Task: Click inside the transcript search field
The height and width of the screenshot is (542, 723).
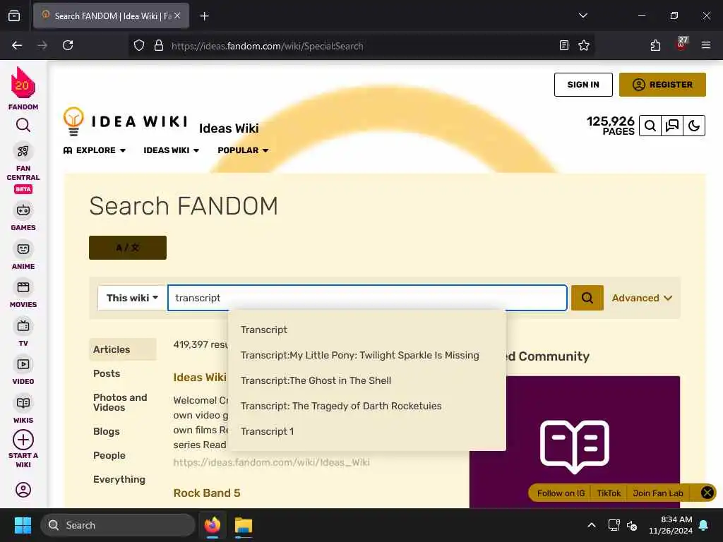Action: click(367, 298)
